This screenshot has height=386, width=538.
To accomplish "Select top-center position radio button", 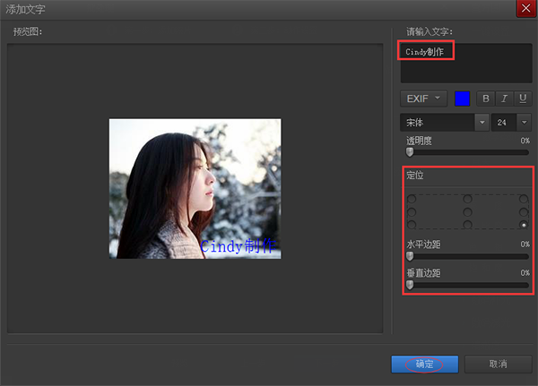I will click(467, 199).
